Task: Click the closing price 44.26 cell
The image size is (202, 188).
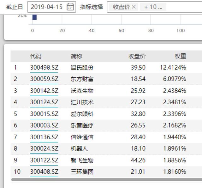Action: [138, 160]
